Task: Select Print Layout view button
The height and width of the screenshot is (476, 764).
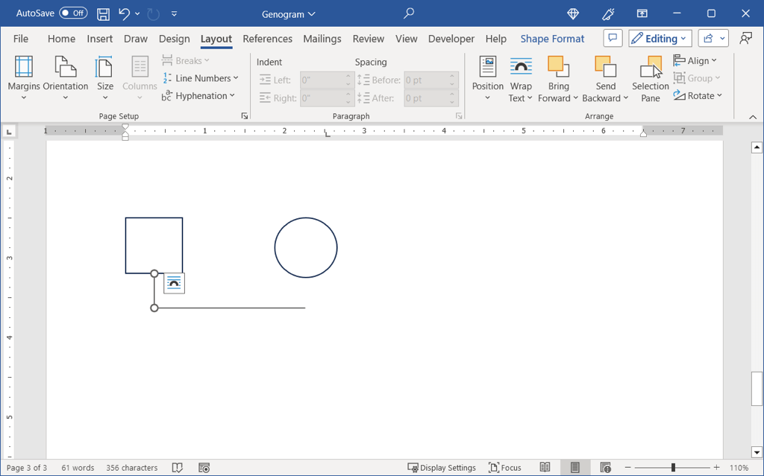Action: 575,468
